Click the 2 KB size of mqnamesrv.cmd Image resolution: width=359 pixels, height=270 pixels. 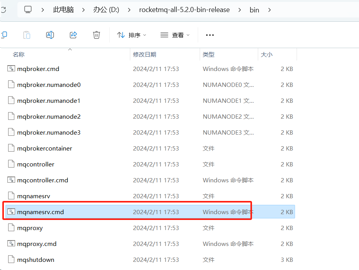coord(287,212)
